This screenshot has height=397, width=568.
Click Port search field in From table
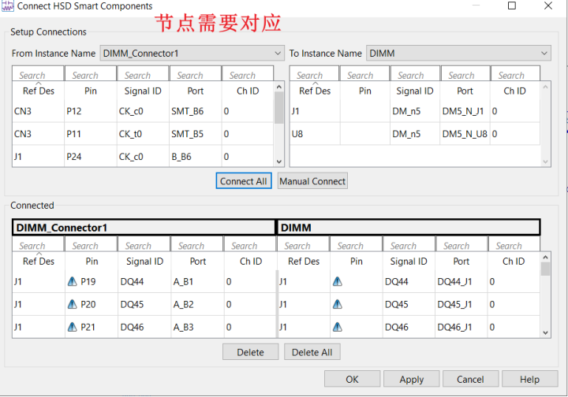click(196, 74)
